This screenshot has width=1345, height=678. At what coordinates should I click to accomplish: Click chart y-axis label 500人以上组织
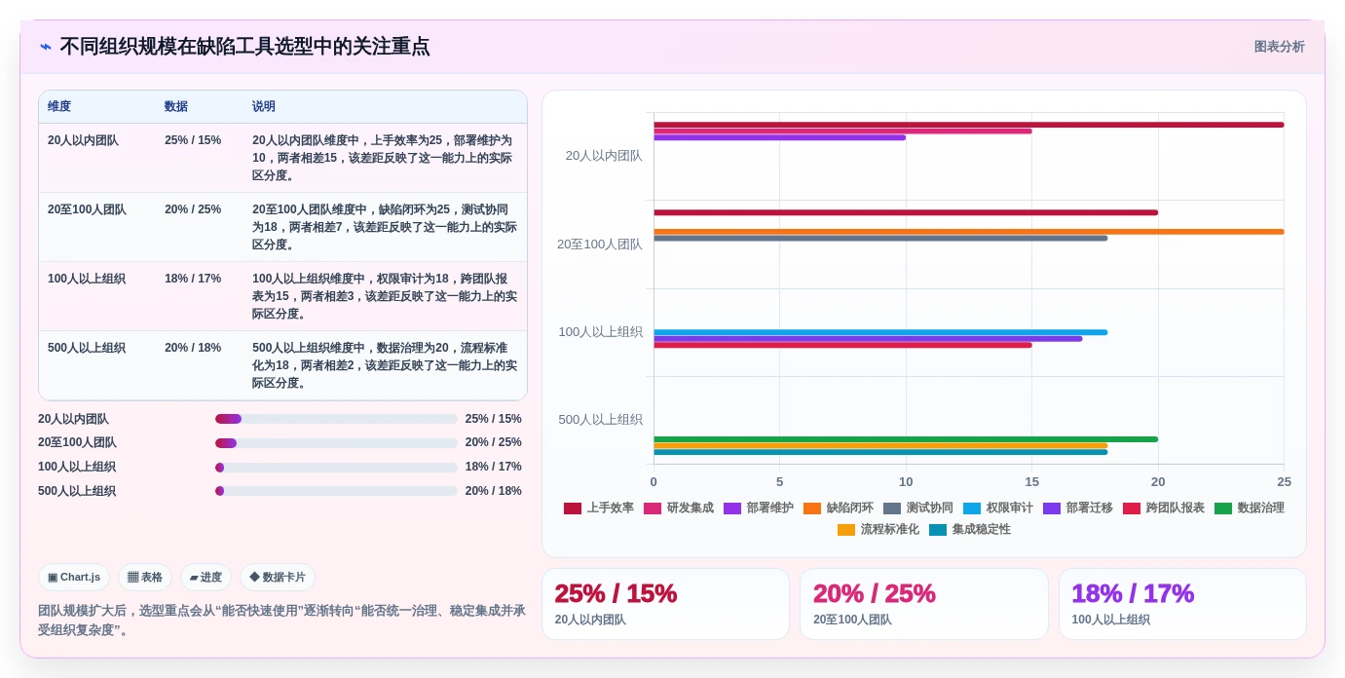601,419
